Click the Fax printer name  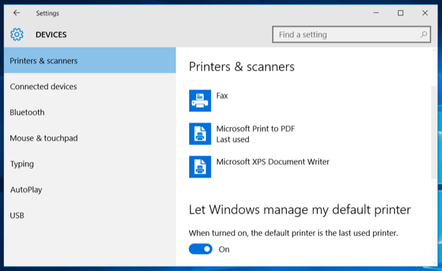(222, 96)
